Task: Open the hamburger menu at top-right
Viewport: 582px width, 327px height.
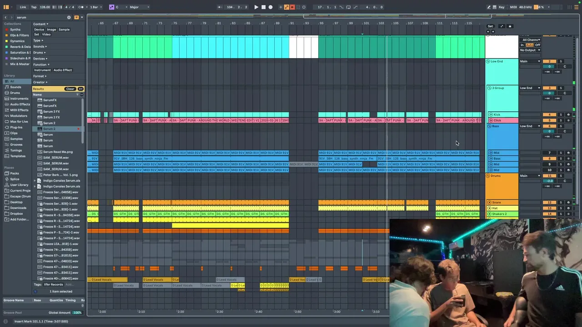Action: coord(576,7)
